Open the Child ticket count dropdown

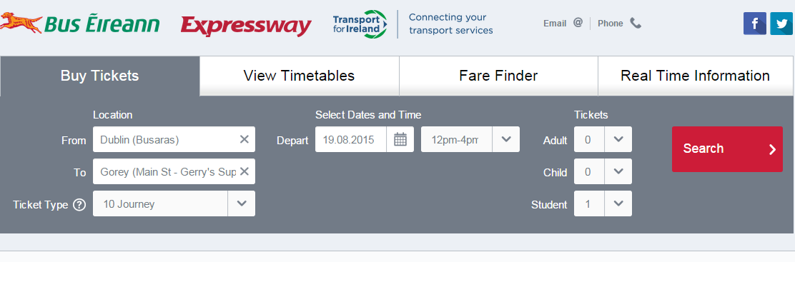[x=618, y=171]
